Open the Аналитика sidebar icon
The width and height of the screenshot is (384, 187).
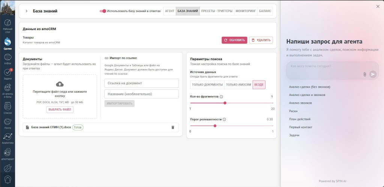tap(7, 138)
